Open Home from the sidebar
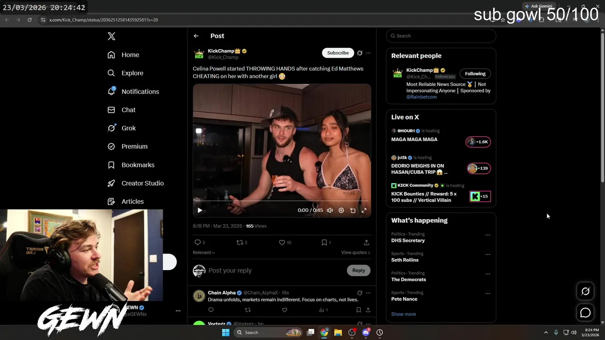 [x=123, y=55]
